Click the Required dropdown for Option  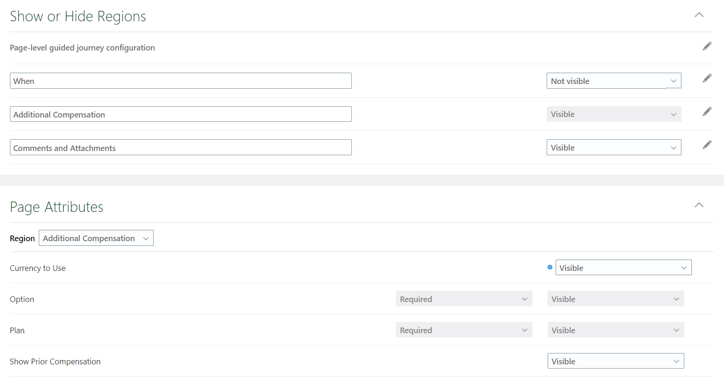pyautogui.click(x=463, y=299)
